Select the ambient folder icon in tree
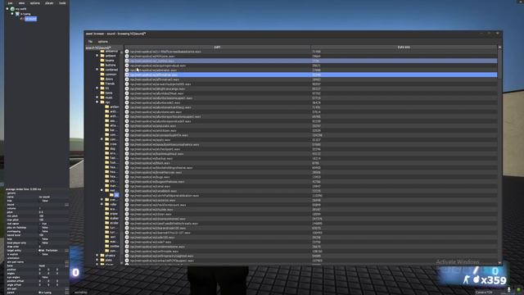524x295 pixels. click(x=102, y=56)
